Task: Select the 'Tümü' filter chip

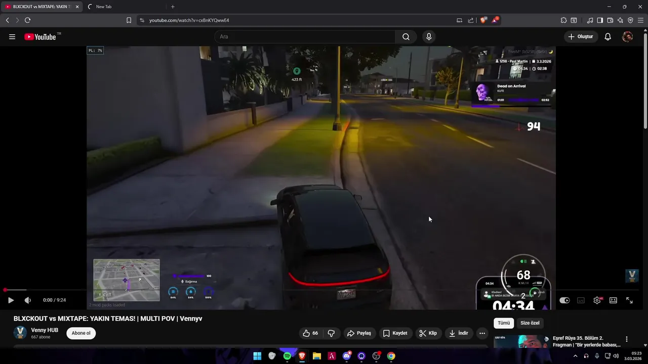Action: click(504, 323)
